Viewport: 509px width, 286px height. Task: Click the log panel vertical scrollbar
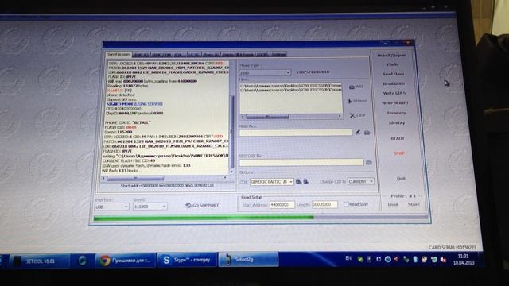click(231, 117)
